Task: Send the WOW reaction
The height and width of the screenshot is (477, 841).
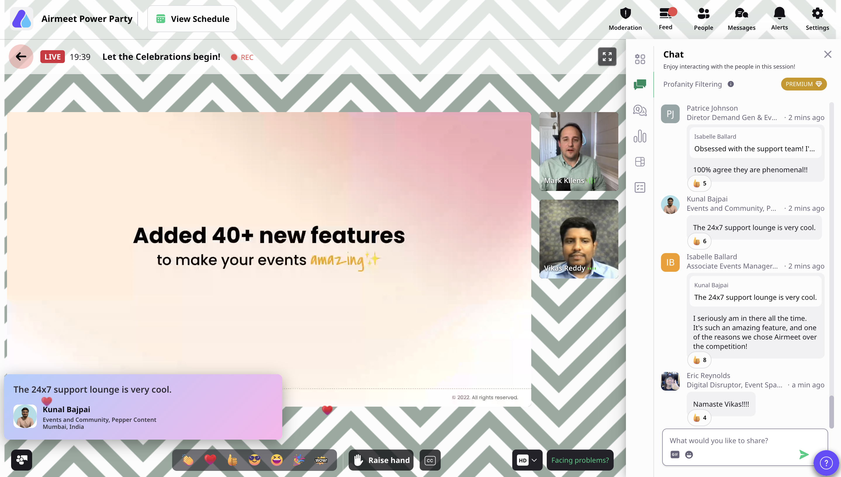Action: coord(321,460)
